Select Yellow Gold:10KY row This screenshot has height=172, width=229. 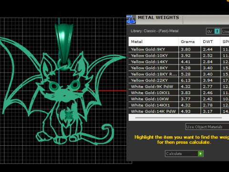point(179,55)
